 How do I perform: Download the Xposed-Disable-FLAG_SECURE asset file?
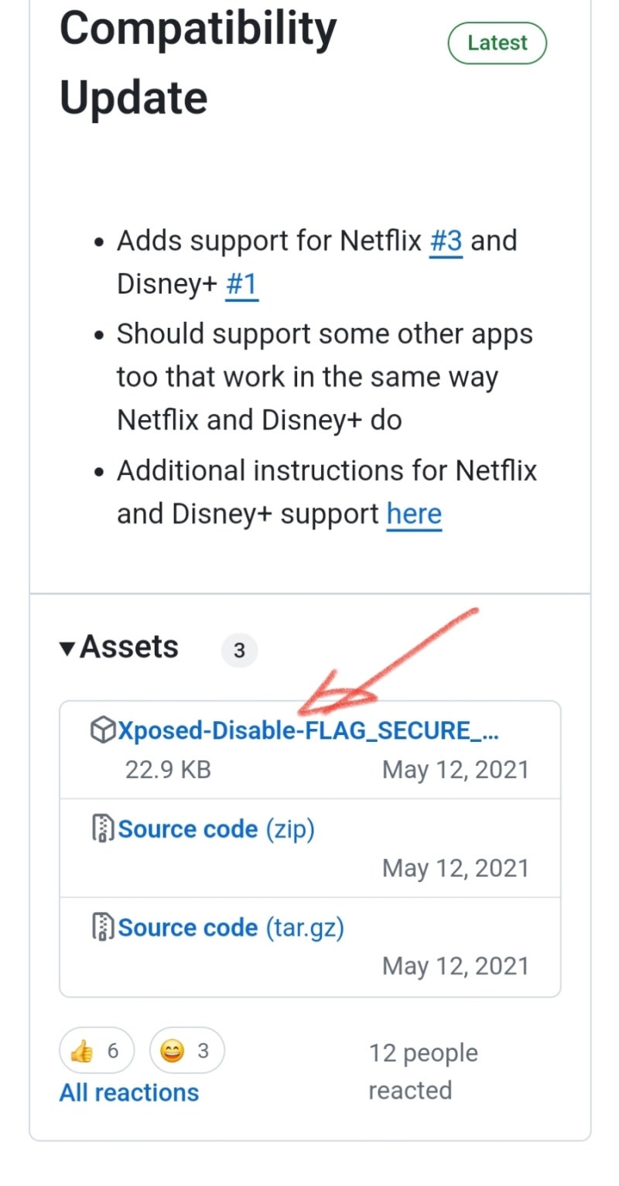pos(307,730)
